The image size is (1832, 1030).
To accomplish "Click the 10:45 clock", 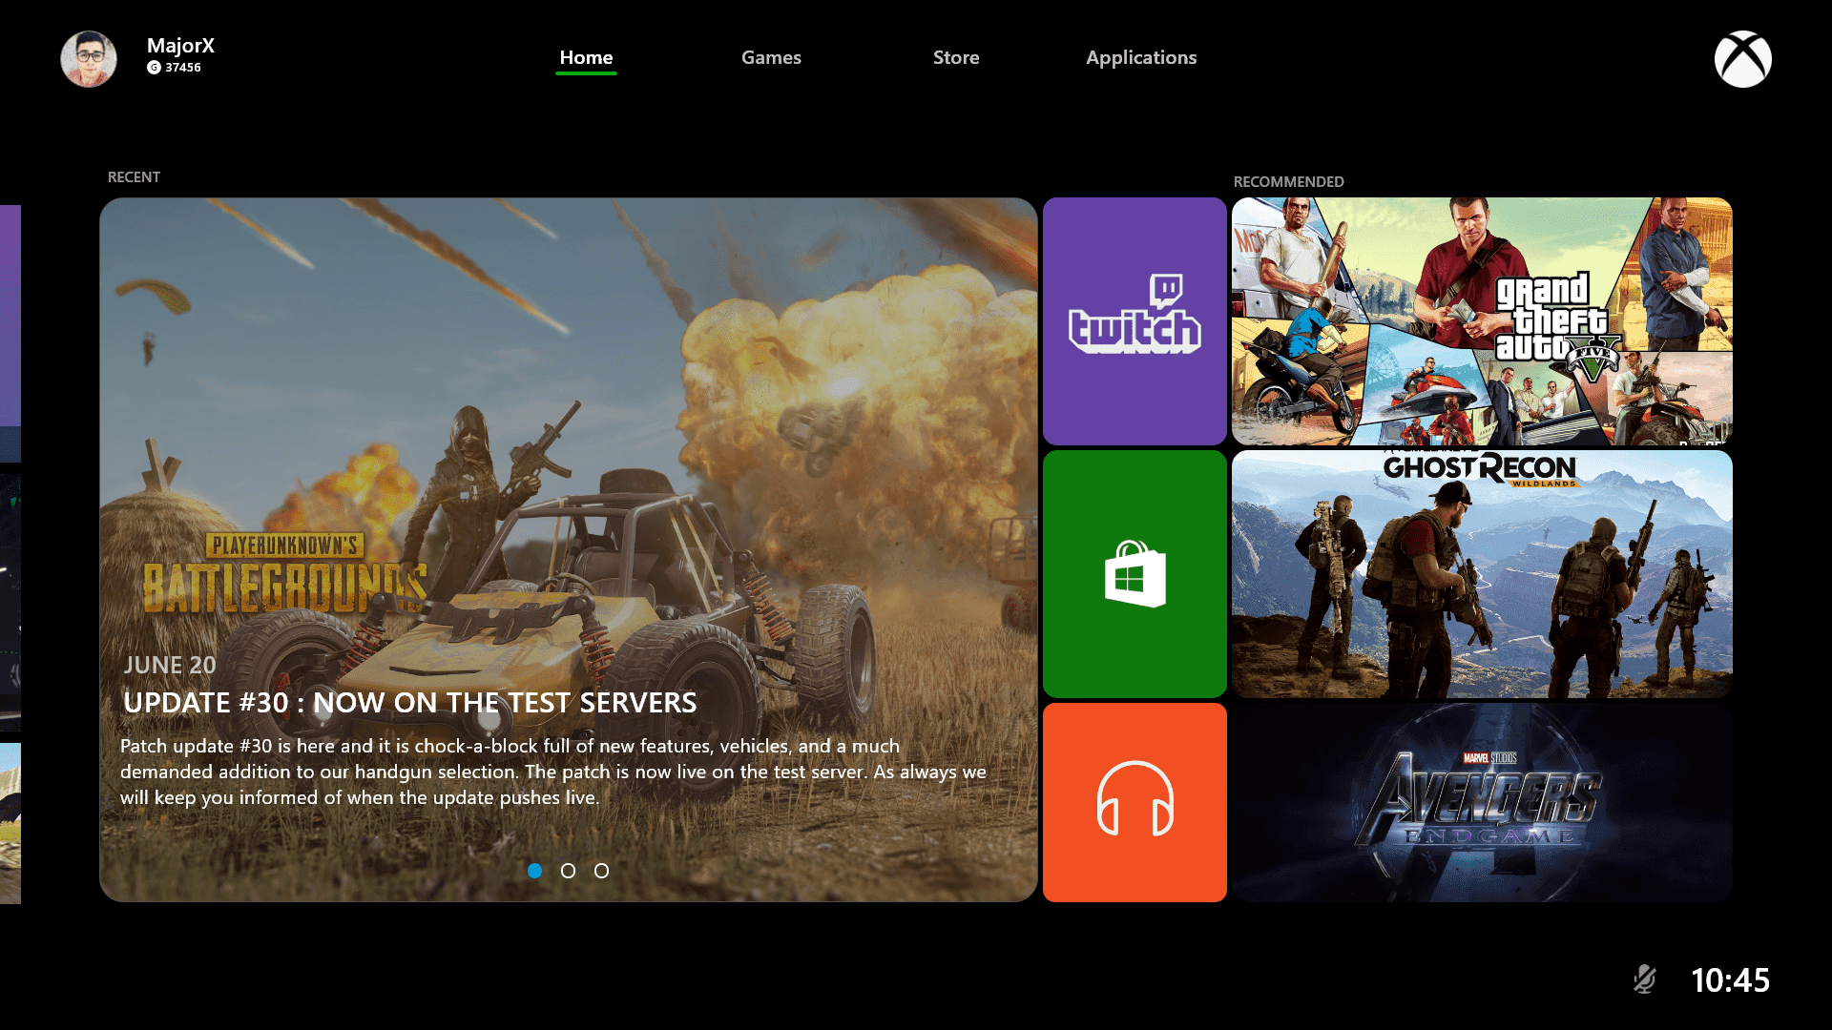I will click(1730, 979).
